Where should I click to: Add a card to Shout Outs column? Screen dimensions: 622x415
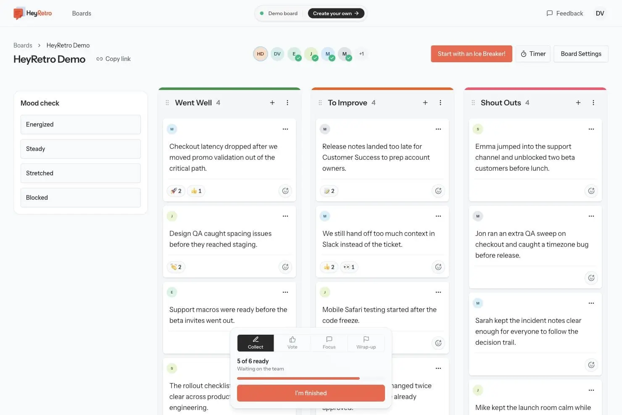click(x=578, y=103)
